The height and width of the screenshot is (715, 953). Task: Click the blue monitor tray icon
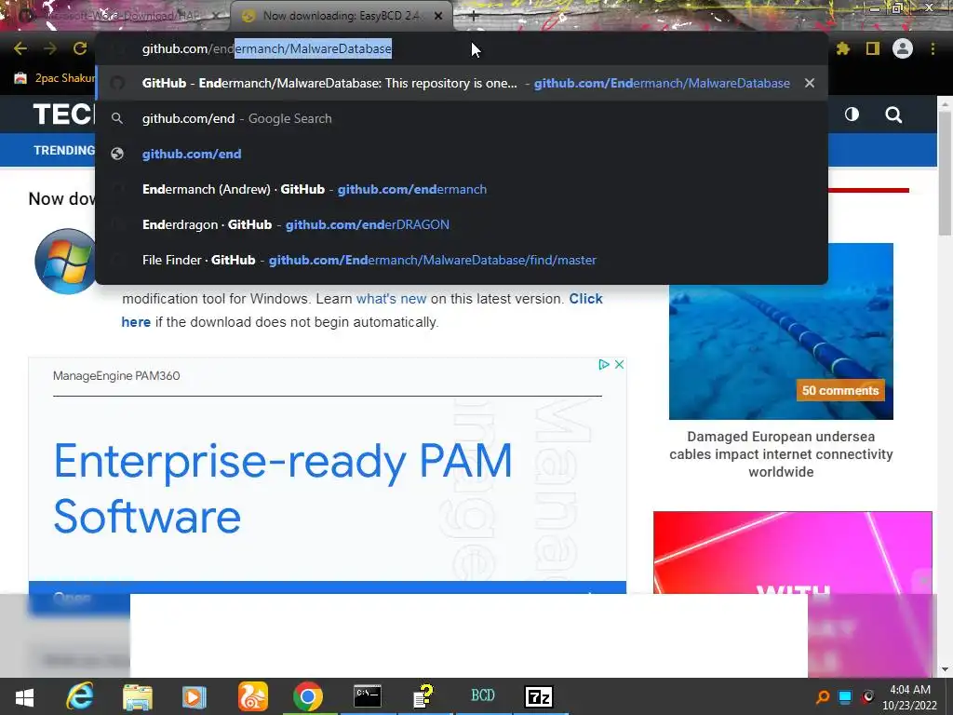pyautogui.click(x=845, y=696)
